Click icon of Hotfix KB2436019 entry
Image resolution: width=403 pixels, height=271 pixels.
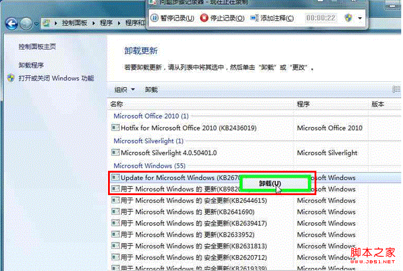[115, 127]
